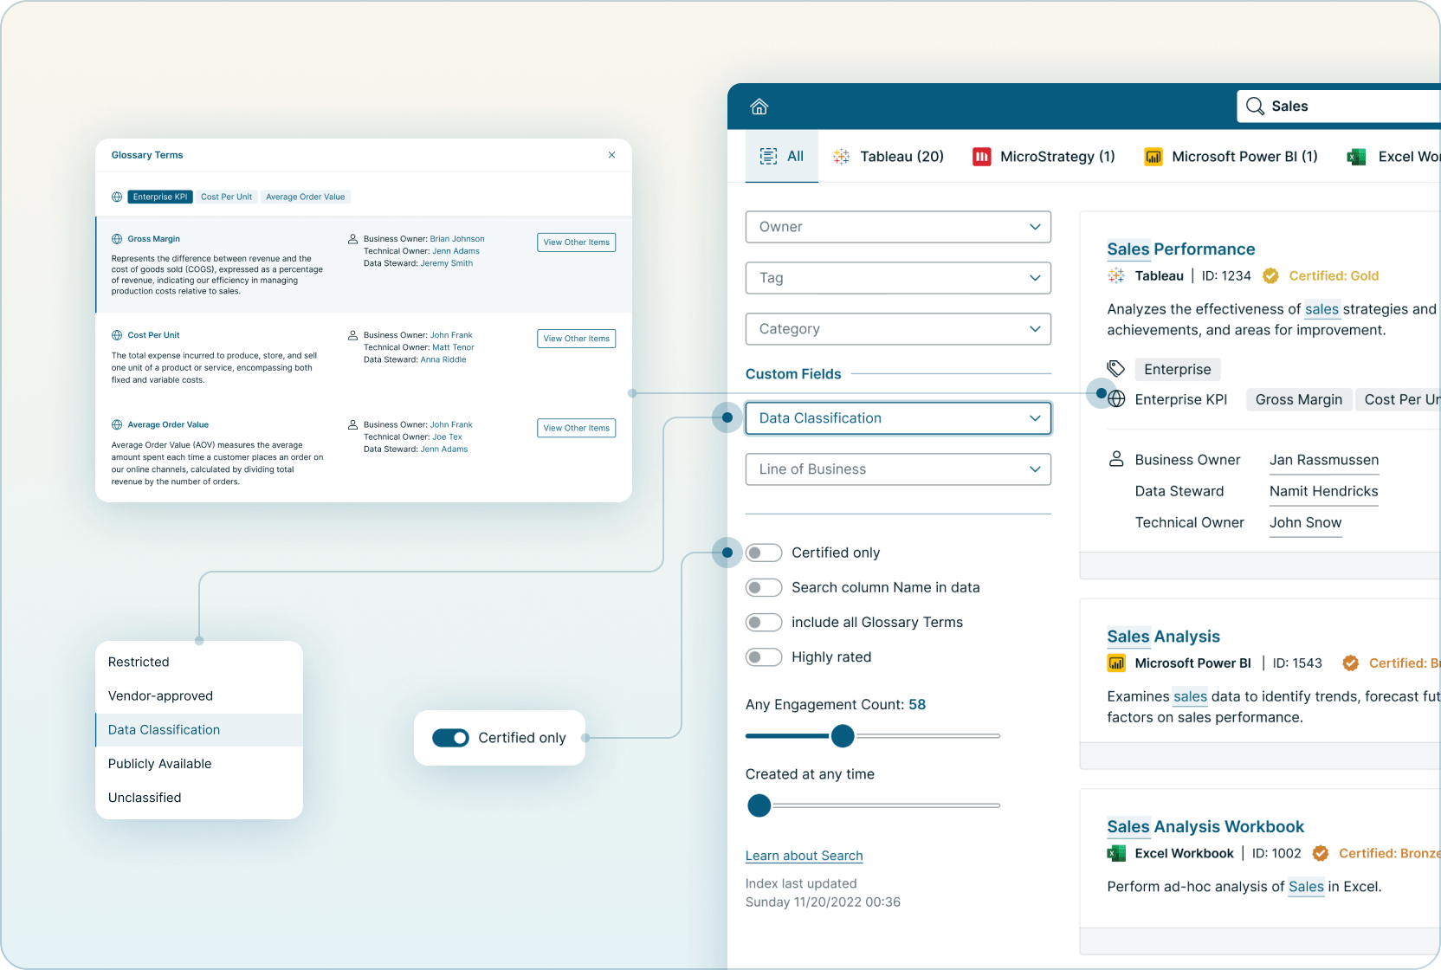Click Power BI icon in Sales Analysis card
1441x970 pixels.
click(1116, 663)
